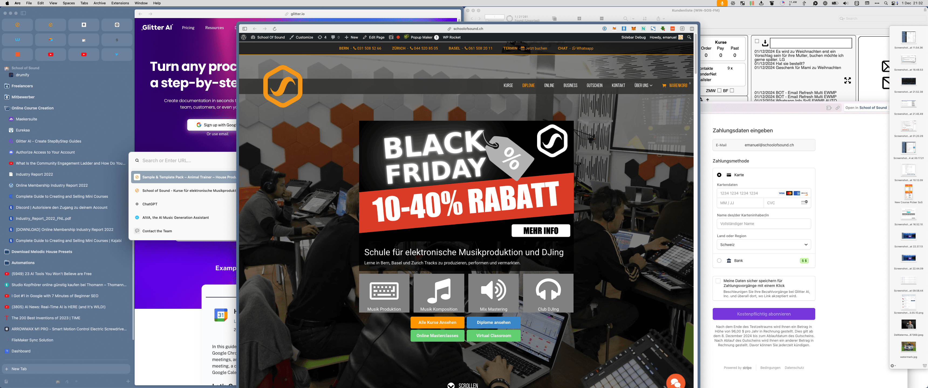Open the Maekersuite tab in Arc sidebar

click(x=26, y=119)
